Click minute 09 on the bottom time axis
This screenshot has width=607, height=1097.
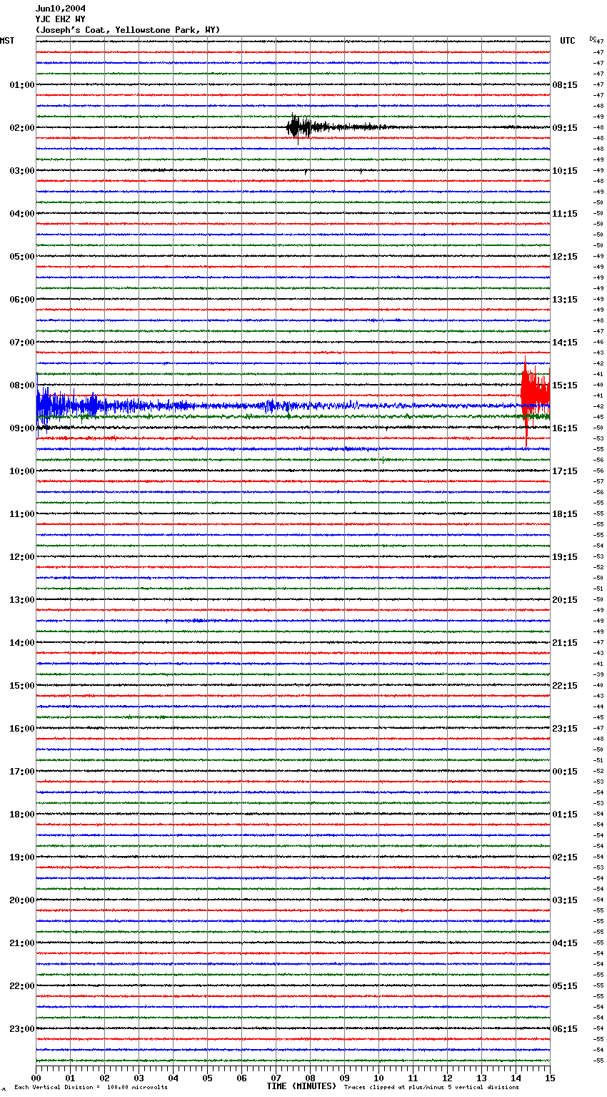(345, 1077)
